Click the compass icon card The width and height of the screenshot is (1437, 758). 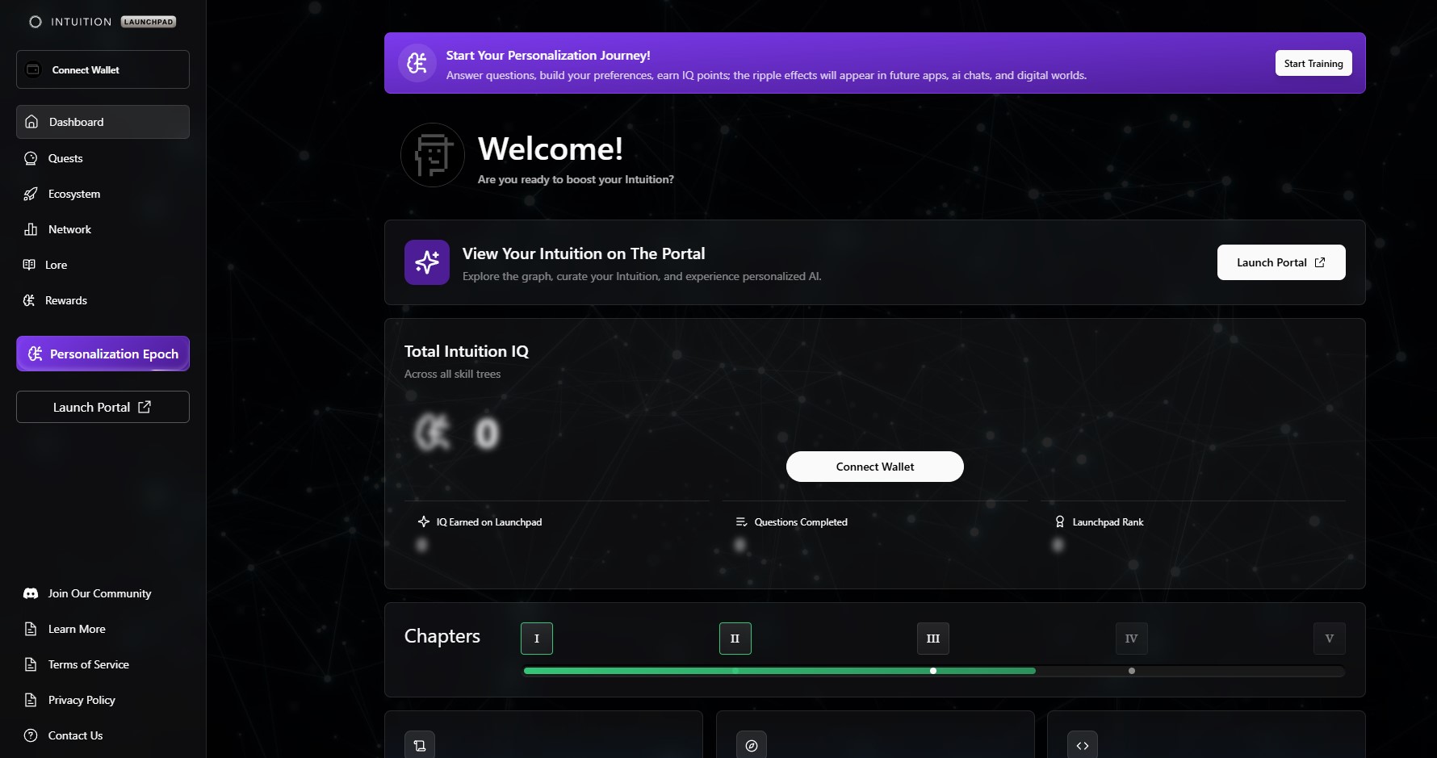pos(752,745)
